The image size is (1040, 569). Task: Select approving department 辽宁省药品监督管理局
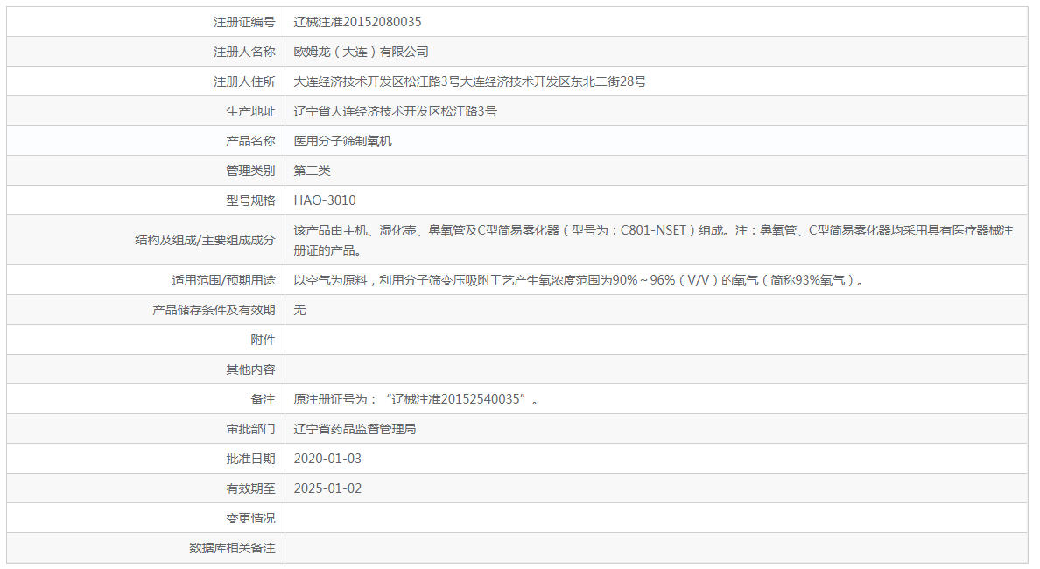[x=355, y=429]
